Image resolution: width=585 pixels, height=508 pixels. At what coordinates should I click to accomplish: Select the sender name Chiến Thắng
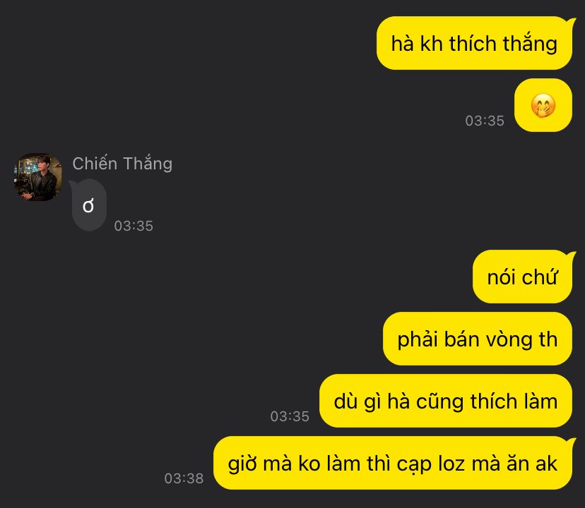[122, 164]
